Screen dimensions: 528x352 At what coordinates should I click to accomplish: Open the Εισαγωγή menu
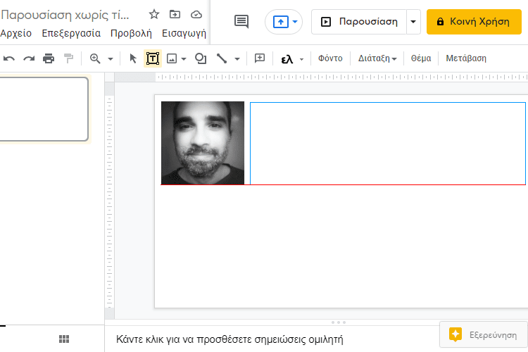coord(184,33)
